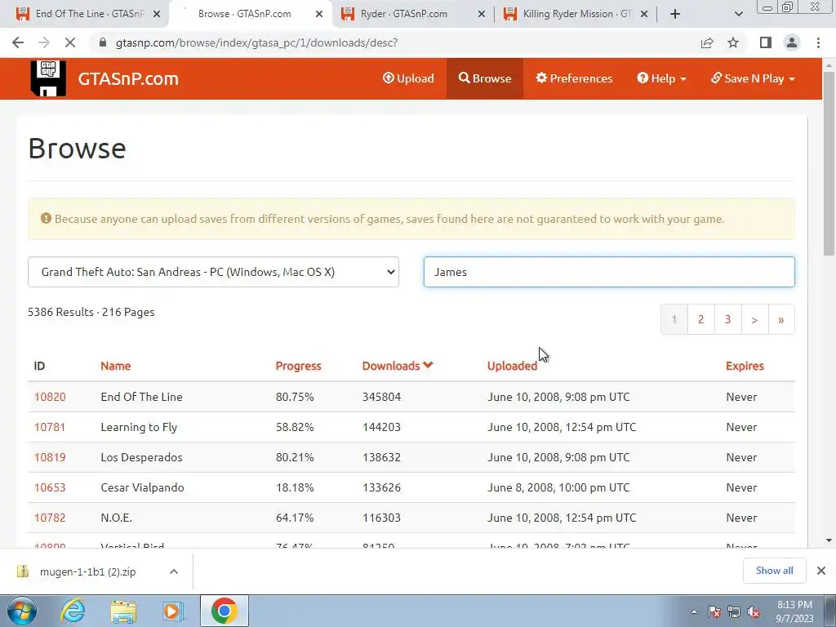836x627 pixels.
Task: Sort table by Downloads
Action: pyautogui.click(x=398, y=366)
